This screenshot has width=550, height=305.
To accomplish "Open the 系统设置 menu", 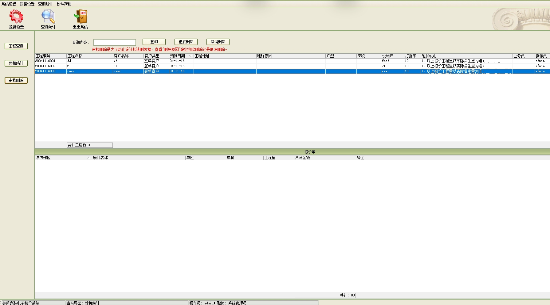I will [x=9, y=4].
